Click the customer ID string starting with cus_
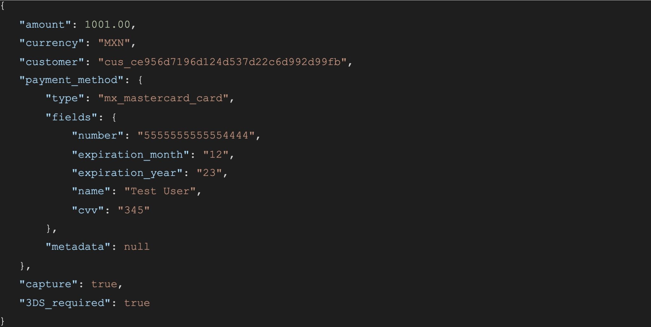The width and height of the screenshot is (651, 327). click(222, 62)
